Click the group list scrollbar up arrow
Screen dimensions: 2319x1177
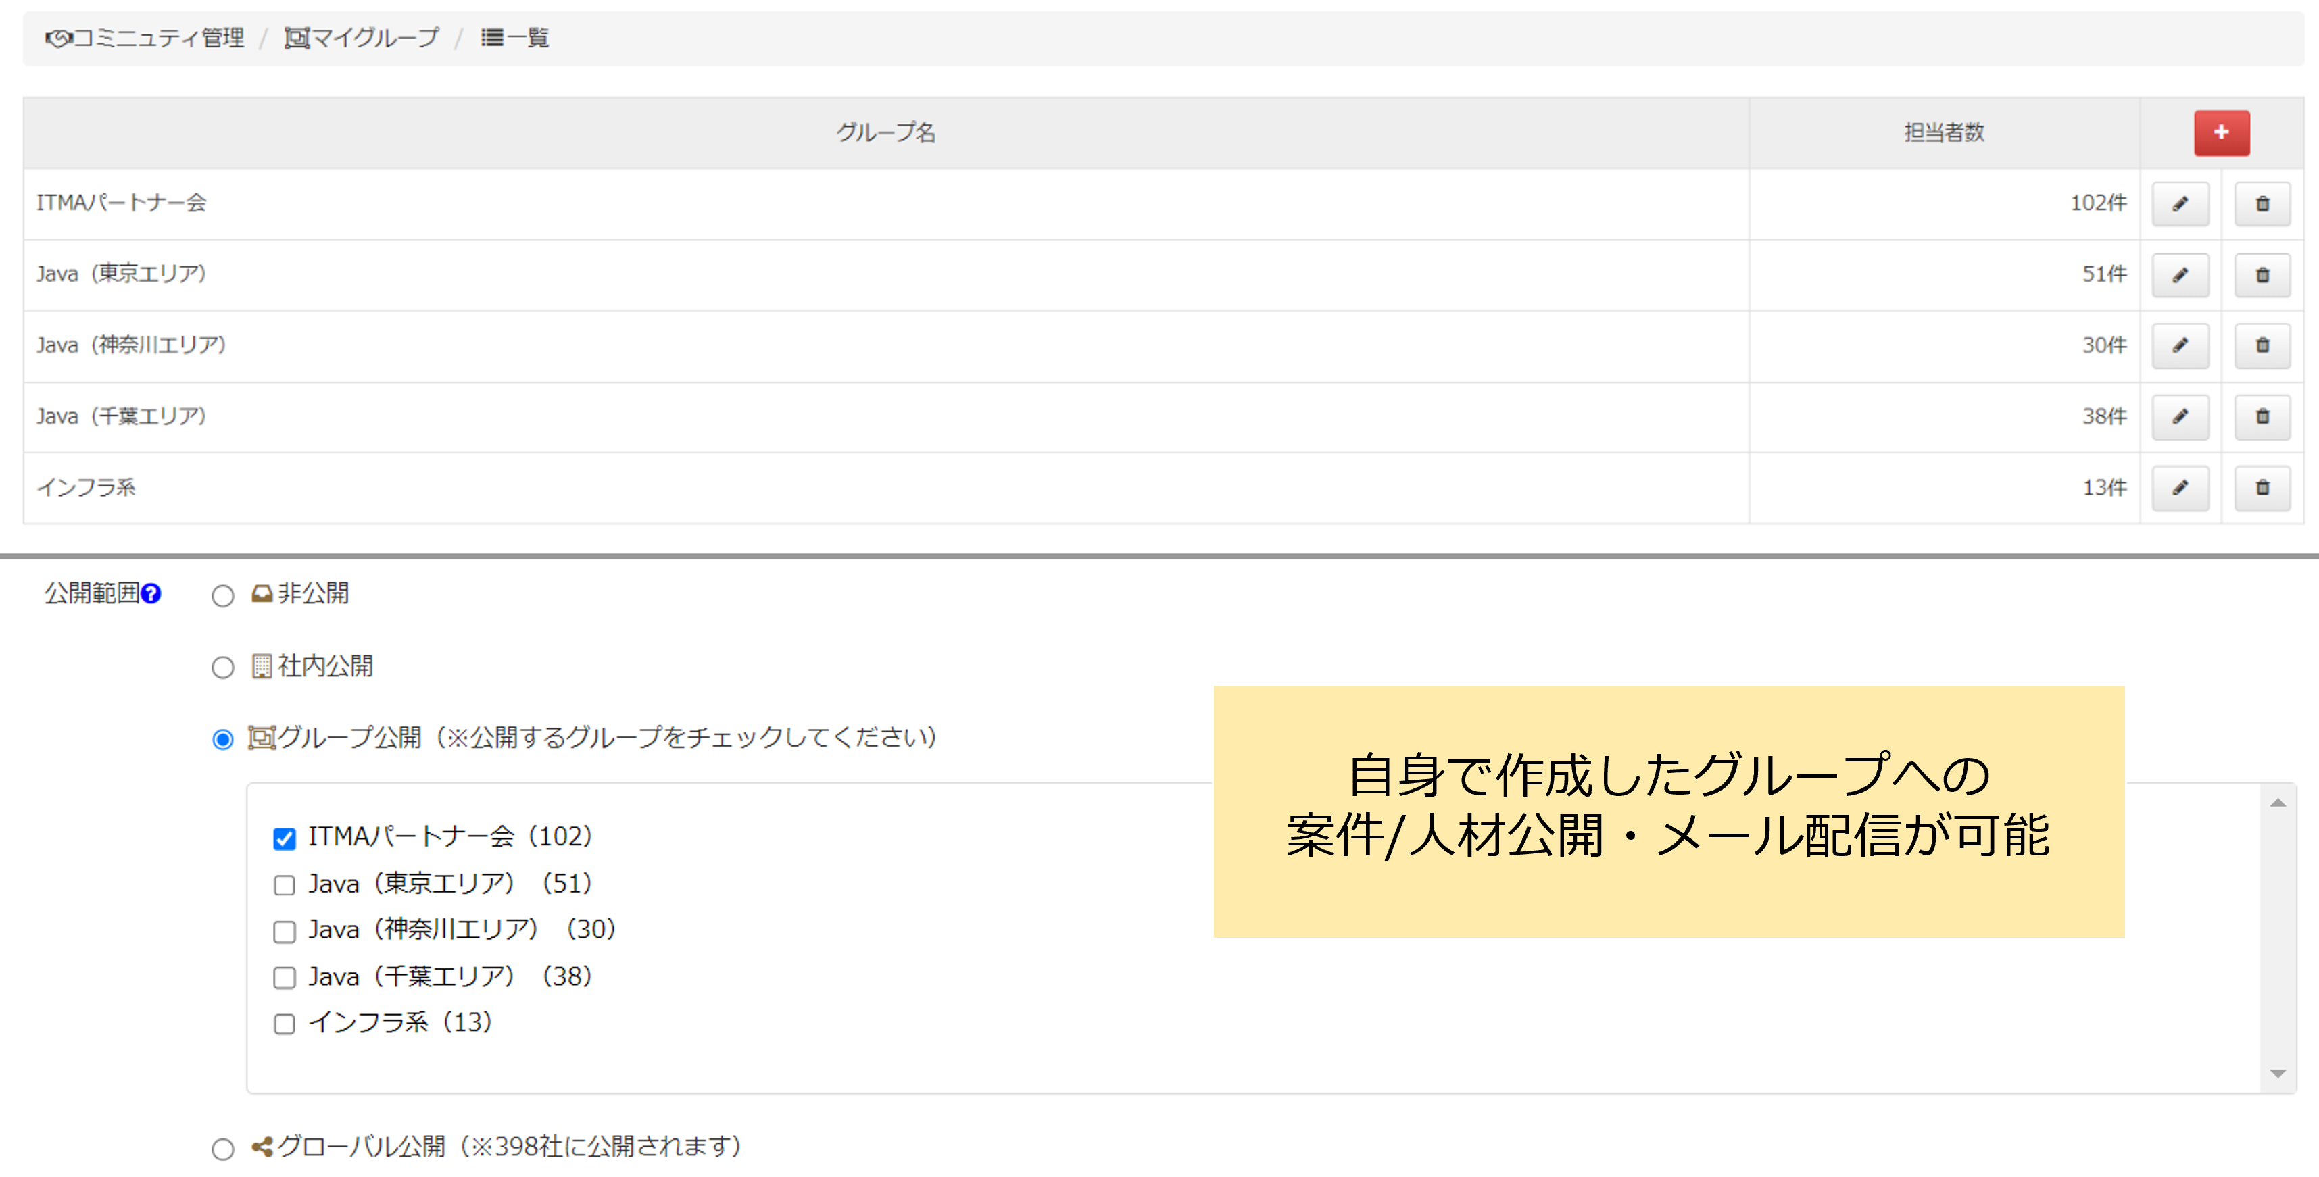coord(2278,803)
